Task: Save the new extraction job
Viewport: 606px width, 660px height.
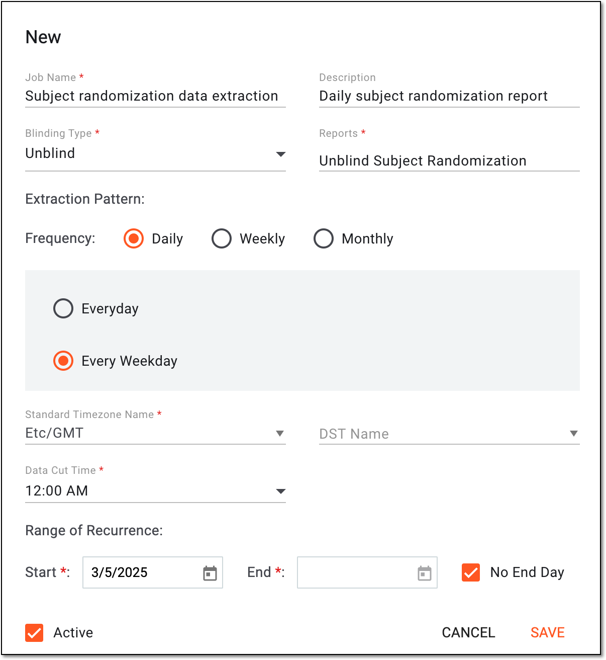Action: 548,632
